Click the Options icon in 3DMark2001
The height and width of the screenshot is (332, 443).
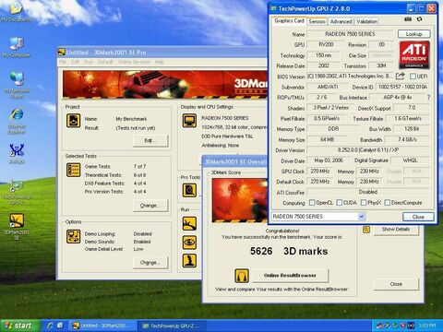click(x=73, y=236)
